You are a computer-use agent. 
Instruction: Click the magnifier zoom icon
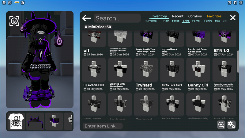tap(221, 125)
